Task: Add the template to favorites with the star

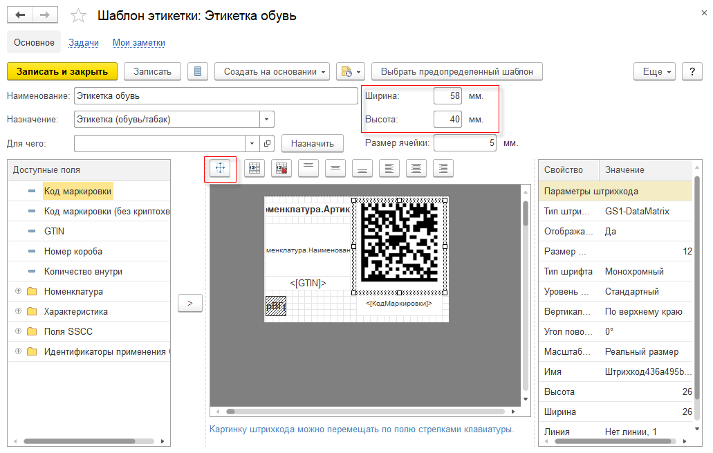Action: (78, 15)
